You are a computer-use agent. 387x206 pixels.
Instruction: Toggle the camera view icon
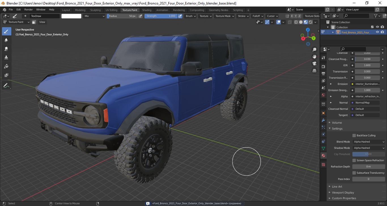click(x=314, y=64)
